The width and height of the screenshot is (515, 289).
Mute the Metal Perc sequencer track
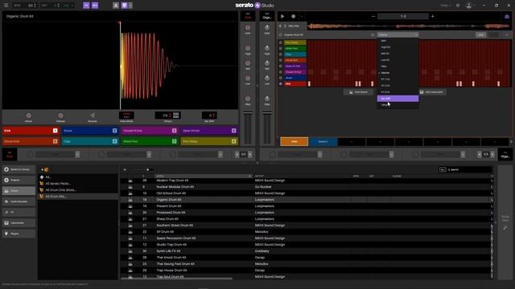[x=281, y=48]
